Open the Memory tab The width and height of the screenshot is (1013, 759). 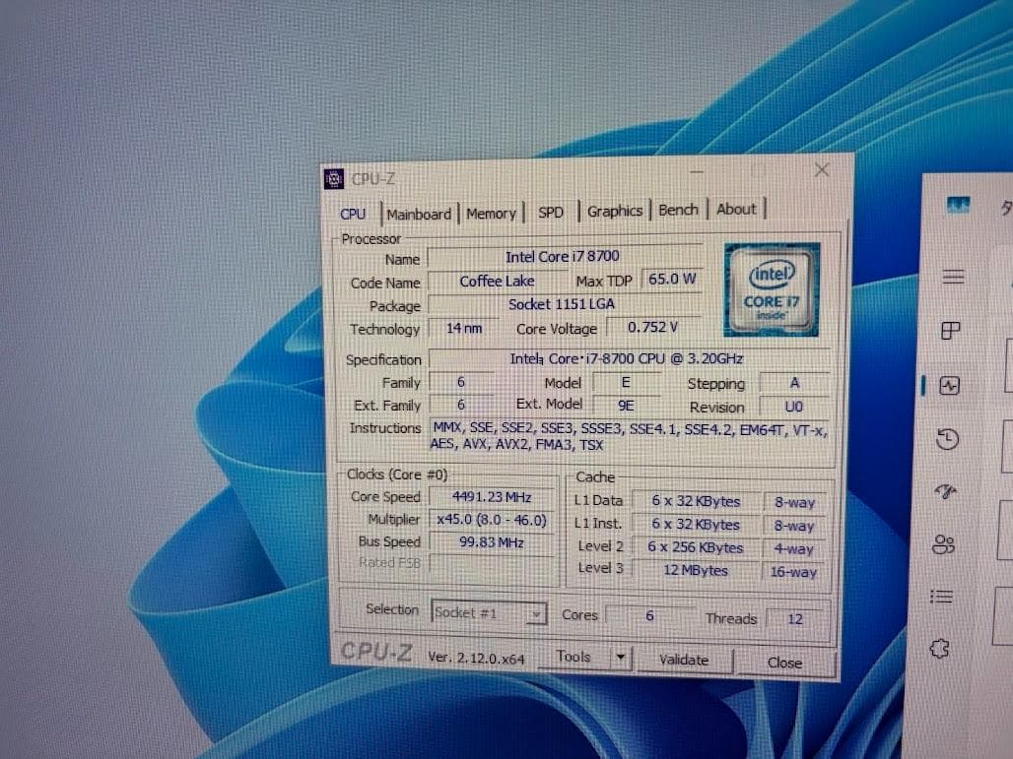point(491,214)
